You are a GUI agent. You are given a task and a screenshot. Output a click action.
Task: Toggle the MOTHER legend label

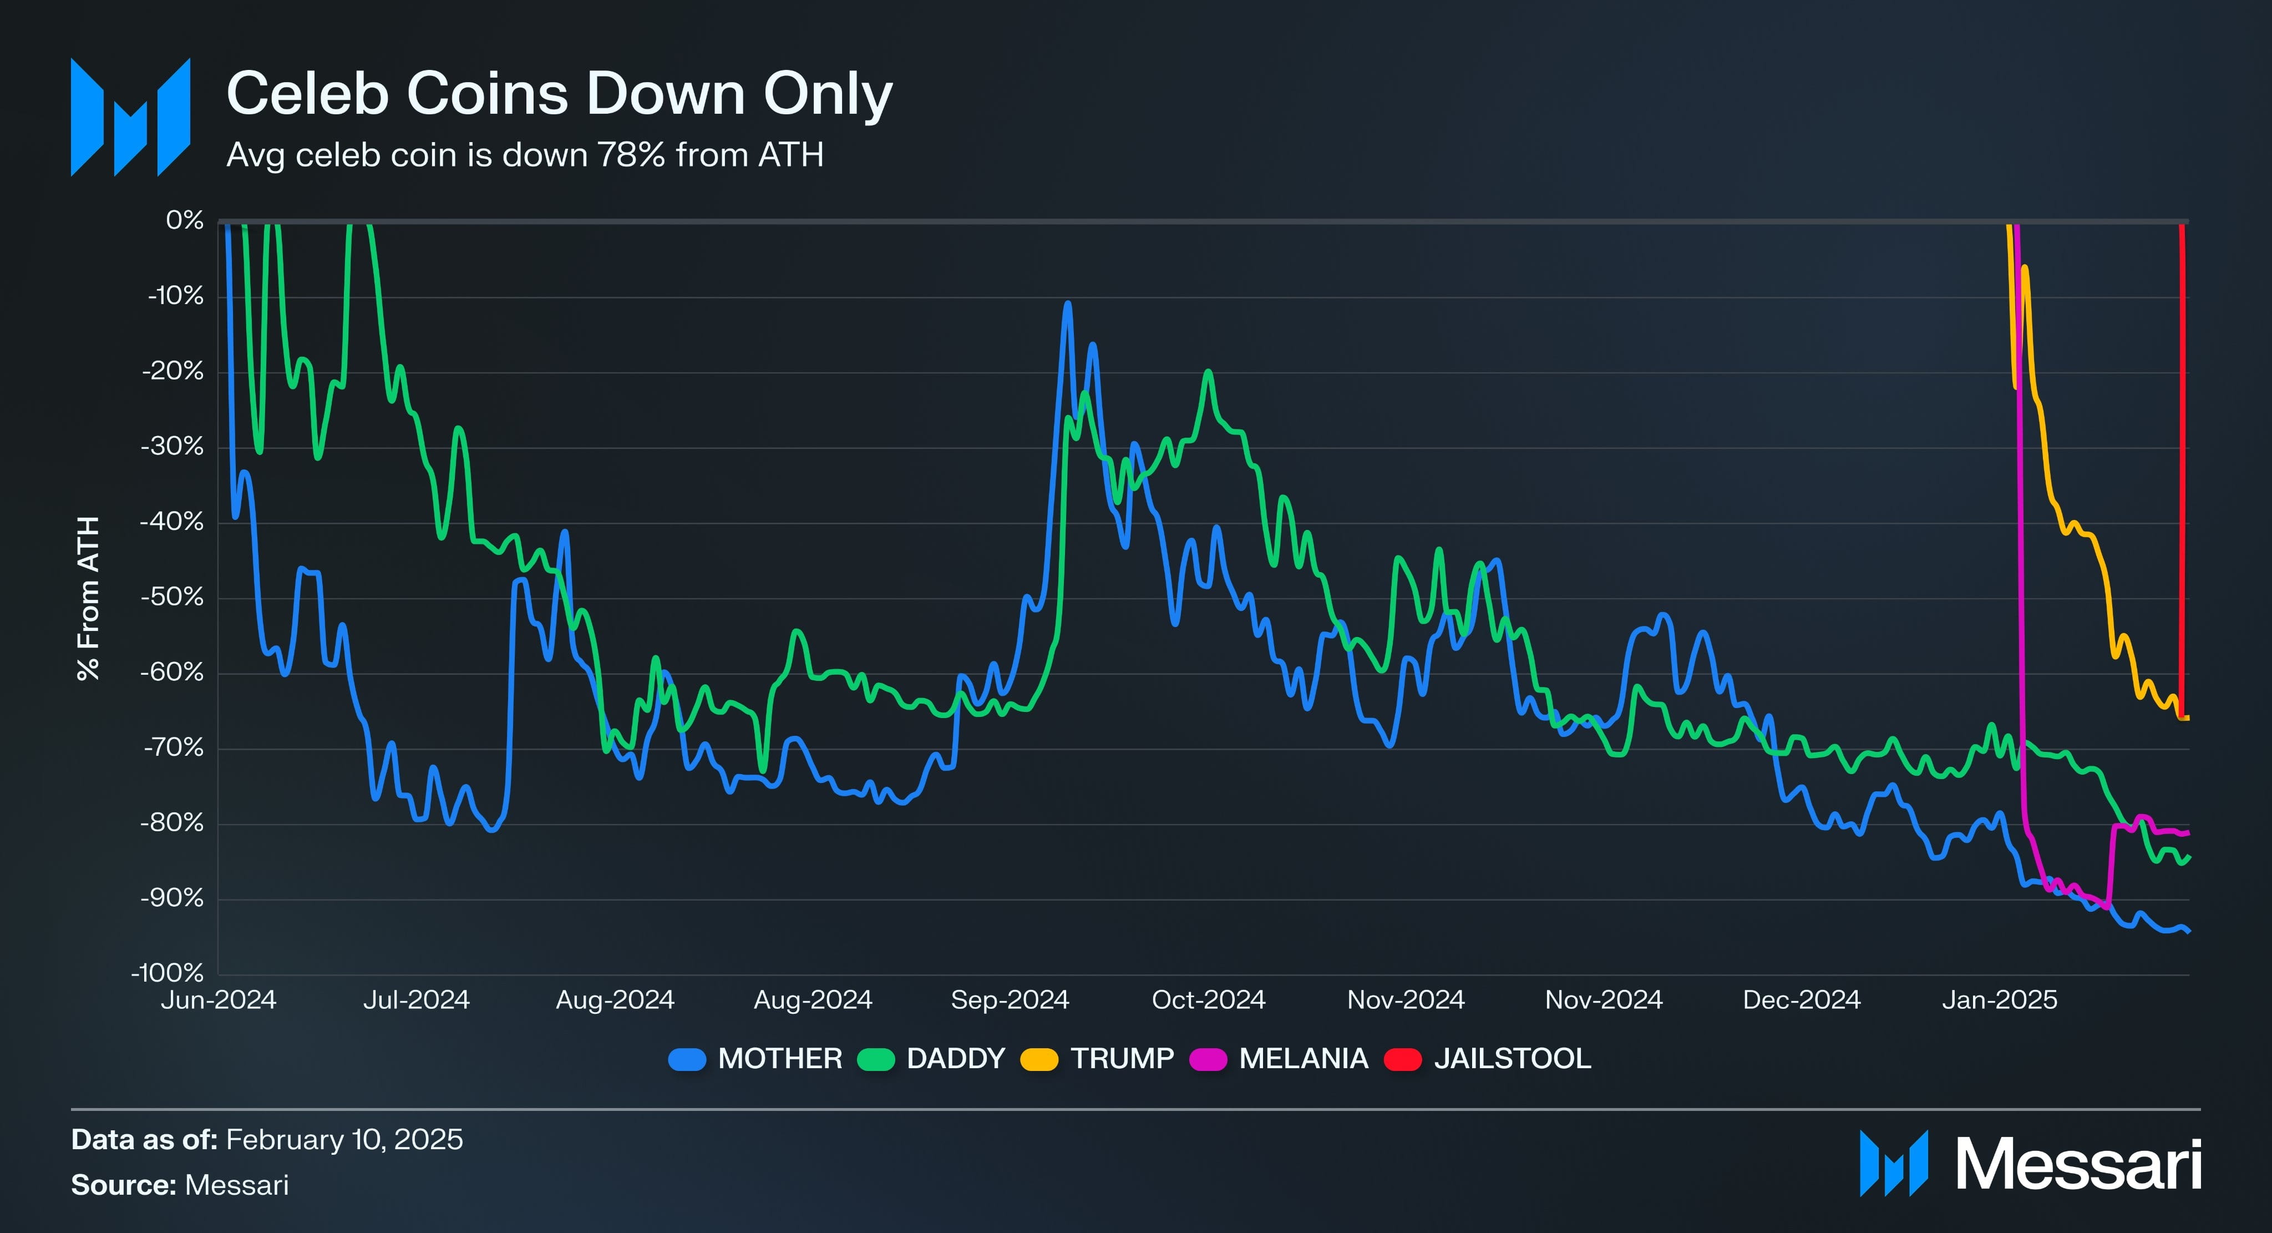tap(780, 1058)
